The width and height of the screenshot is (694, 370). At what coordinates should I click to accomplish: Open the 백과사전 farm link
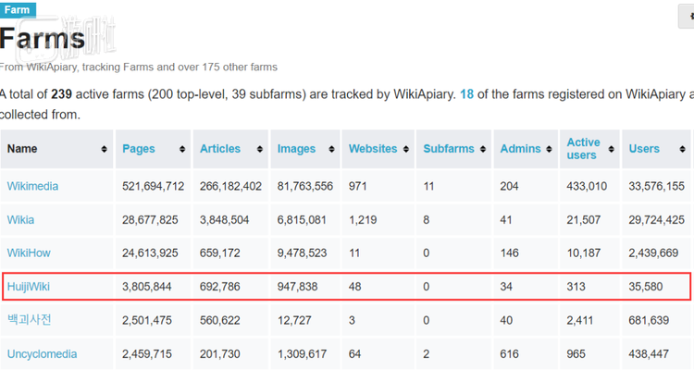pyautogui.click(x=30, y=320)
